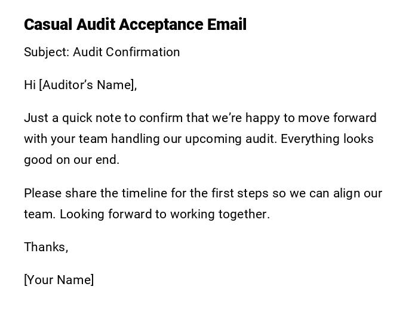The width and height of the screenshot is (418, 317).
Task: Click the Casual Audit Acceptance Email heading
Action: [x=135, y=25]
